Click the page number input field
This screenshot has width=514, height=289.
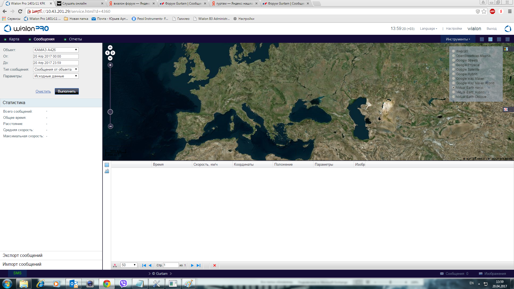click(x=171, y=265)
